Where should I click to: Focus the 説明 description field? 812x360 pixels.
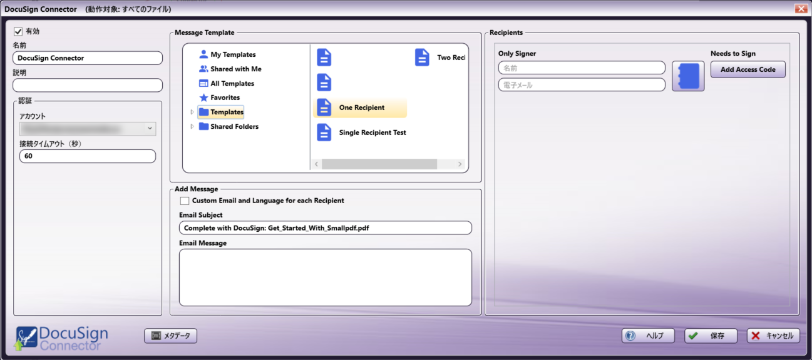pos(88,85)
